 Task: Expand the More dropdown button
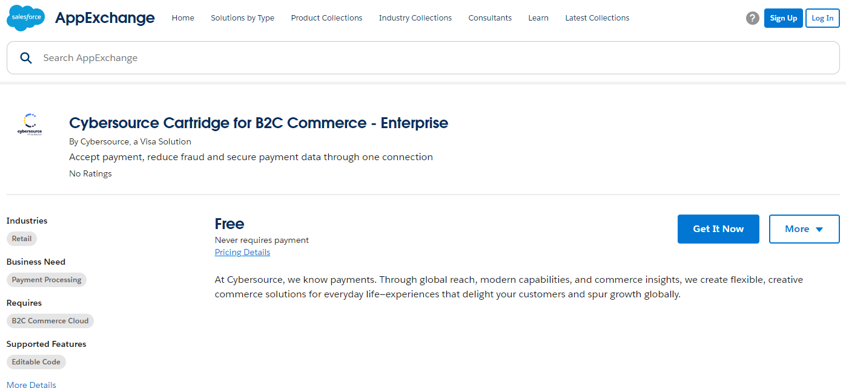(804, 229)
